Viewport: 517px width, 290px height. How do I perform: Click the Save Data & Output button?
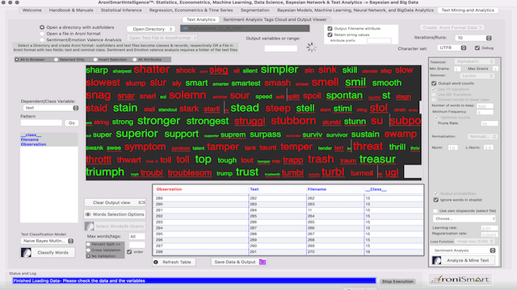pos(239,262)
